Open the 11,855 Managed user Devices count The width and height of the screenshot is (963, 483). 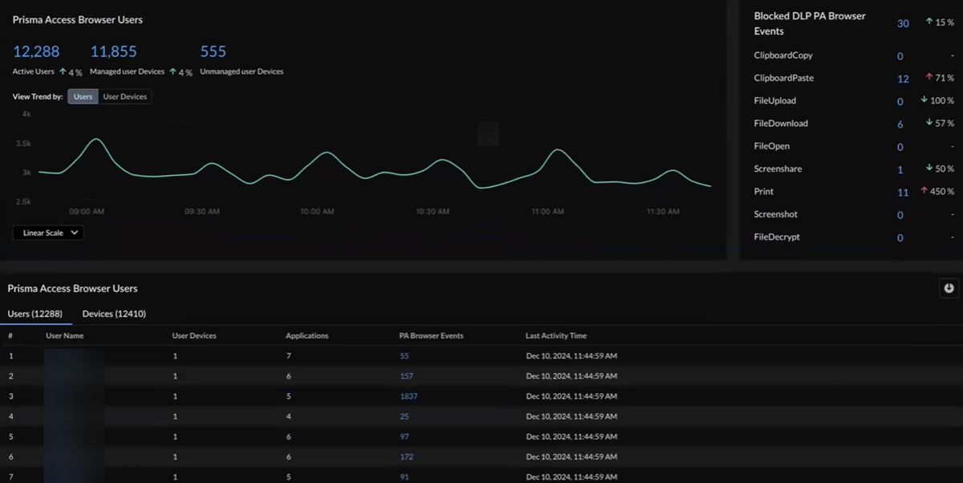click(113, 52)
